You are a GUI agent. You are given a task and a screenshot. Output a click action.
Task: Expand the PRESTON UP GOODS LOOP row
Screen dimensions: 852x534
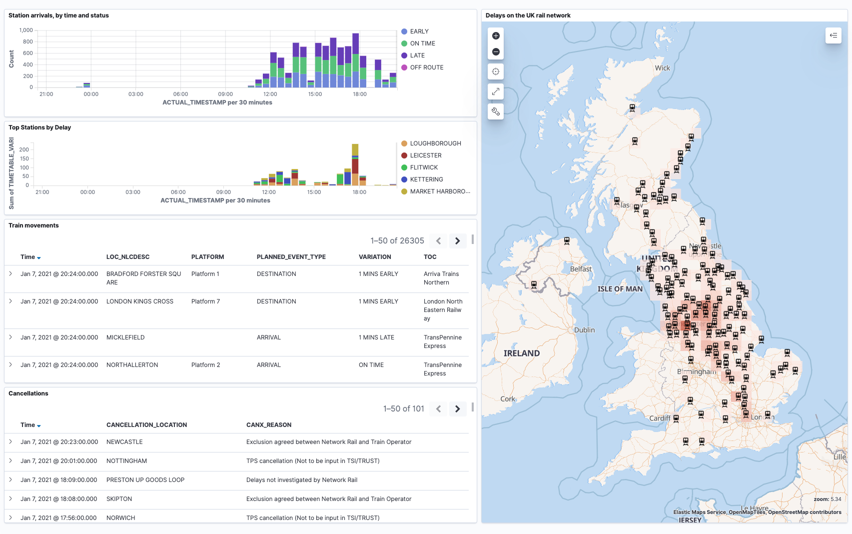point(10,479)
